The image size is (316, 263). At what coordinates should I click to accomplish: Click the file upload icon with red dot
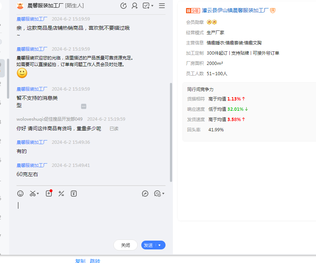[49, 193]
